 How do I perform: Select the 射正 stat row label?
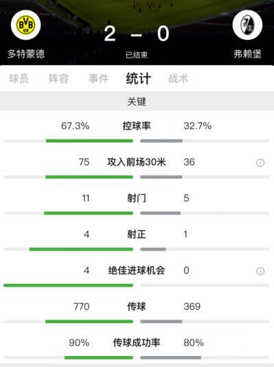point(137,234)
